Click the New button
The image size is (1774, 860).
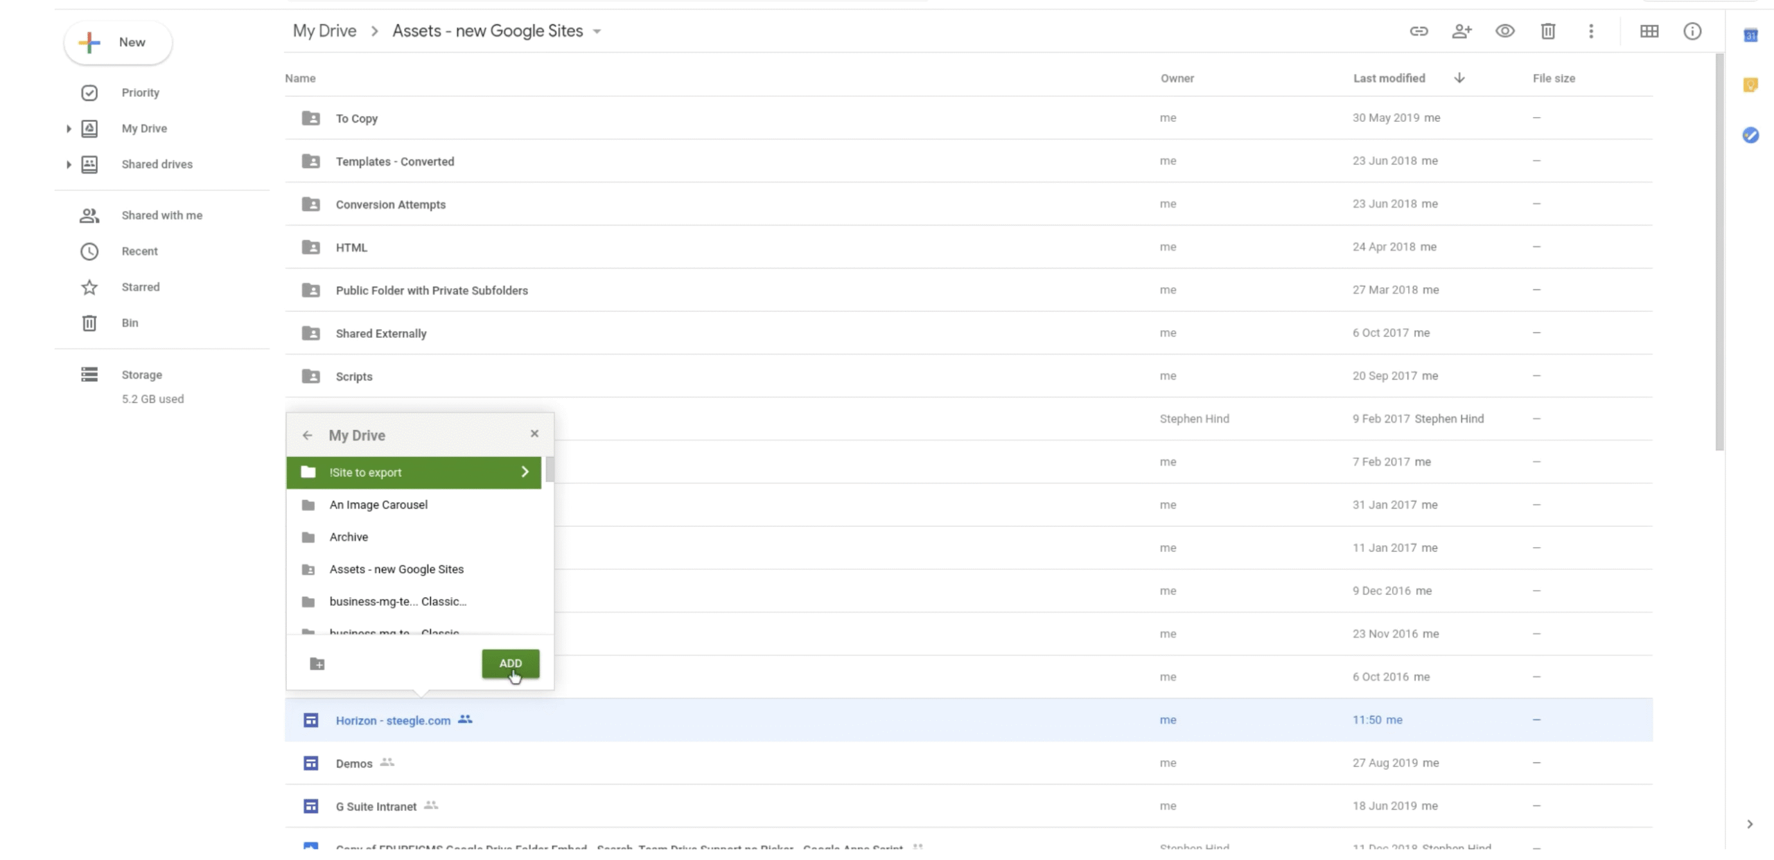(x=118, y=43)
